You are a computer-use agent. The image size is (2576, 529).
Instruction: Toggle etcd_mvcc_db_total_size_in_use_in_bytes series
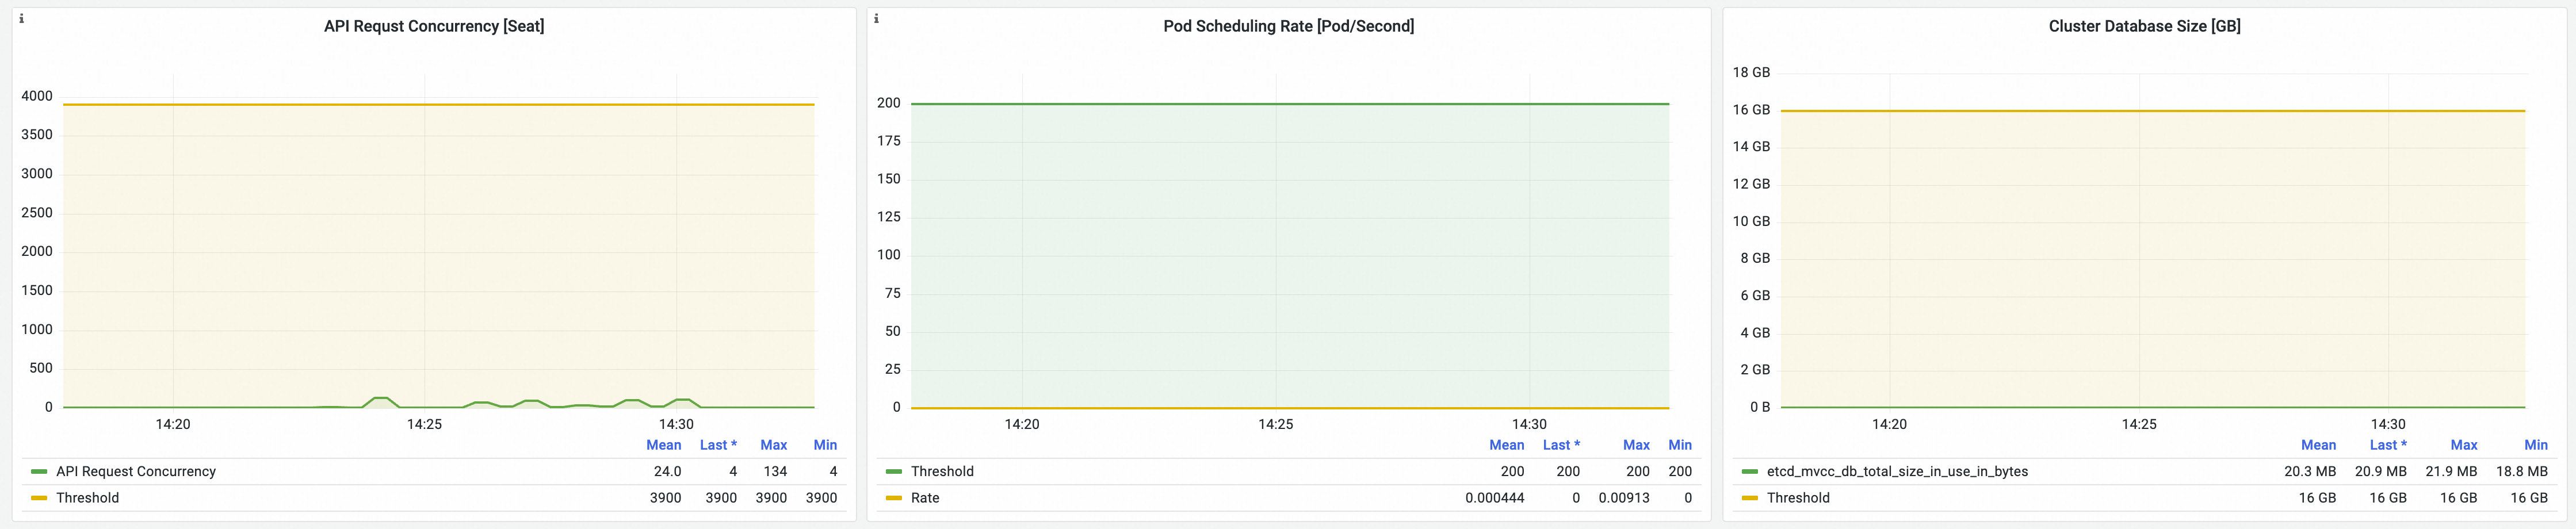[x=1897, y=471]
